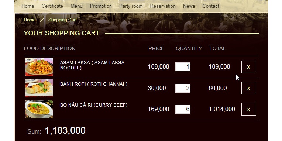Open Asam Laksa item name link
Viewport: 282px width, 141px height.
point(92,65)
